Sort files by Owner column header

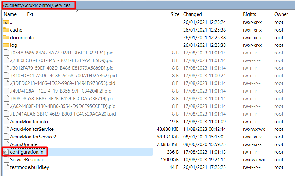(281, 14)
